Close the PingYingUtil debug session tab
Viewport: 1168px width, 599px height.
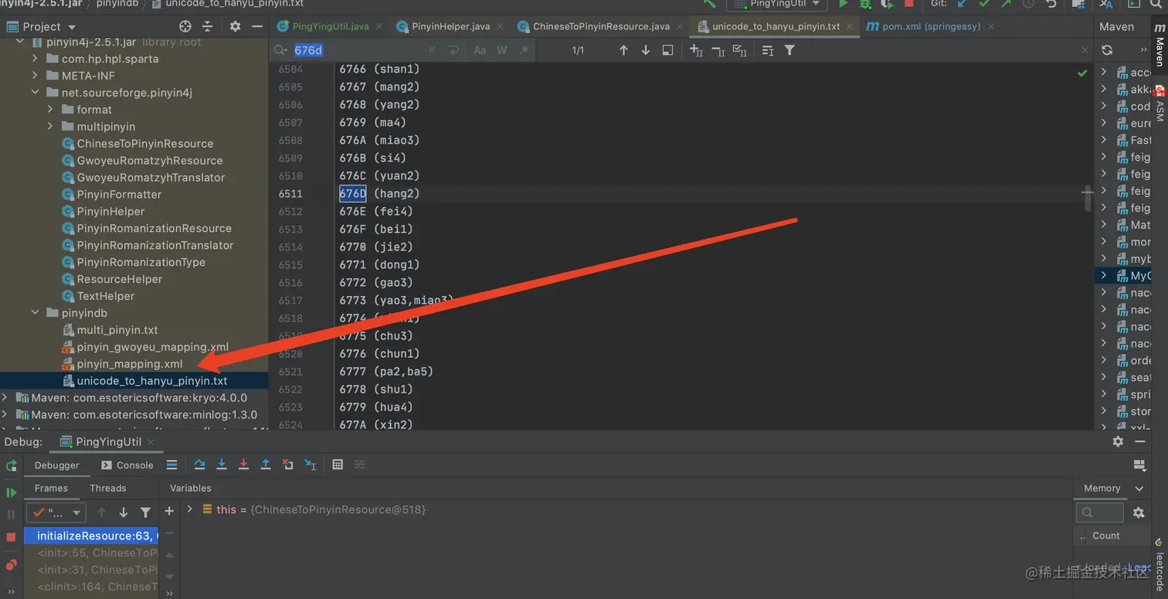(151, 442)
